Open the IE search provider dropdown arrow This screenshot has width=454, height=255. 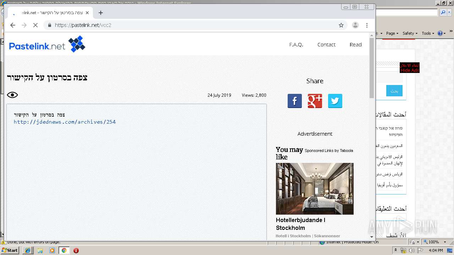[x=449, y=12]
